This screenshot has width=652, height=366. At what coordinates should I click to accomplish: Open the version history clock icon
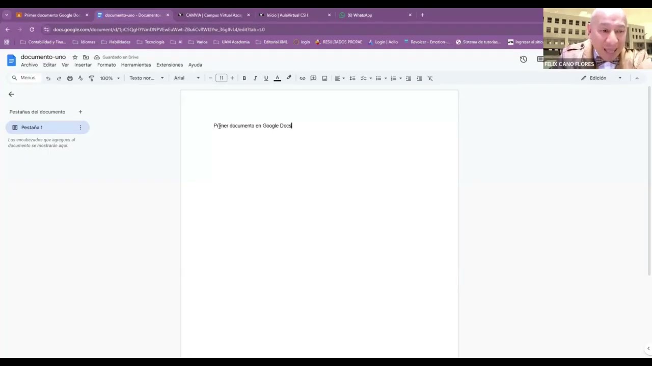tap(523, 59)
